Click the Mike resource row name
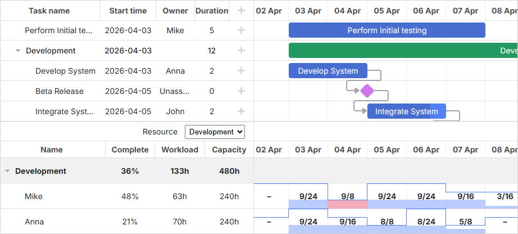The height and width of the screenshot is (234, 518). [34, 196]
